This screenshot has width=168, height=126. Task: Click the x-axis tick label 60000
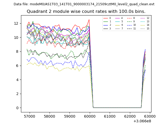[x=90, y=116]
